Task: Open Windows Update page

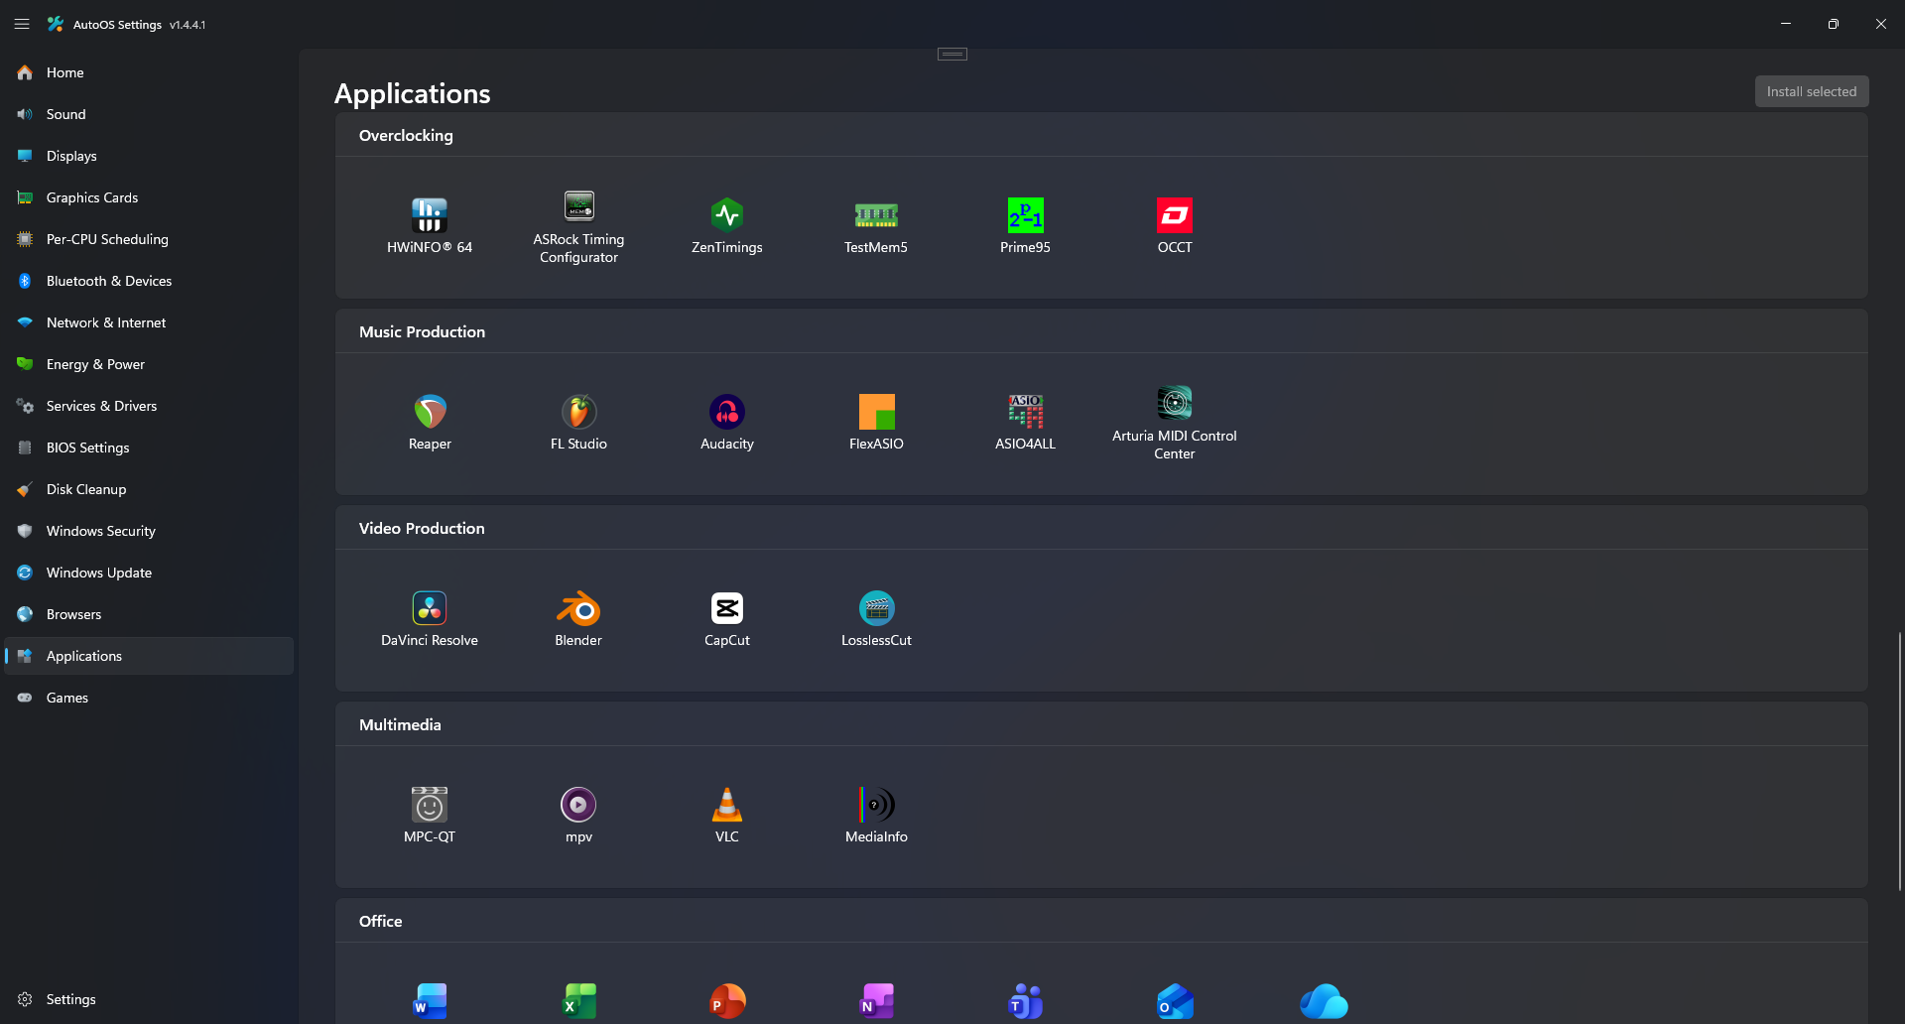Action: 149,573
